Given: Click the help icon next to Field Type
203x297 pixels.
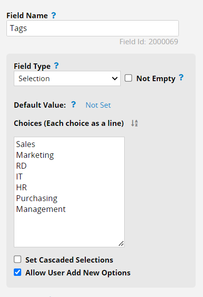Looking at the screenshot, I should pos(56,66).
